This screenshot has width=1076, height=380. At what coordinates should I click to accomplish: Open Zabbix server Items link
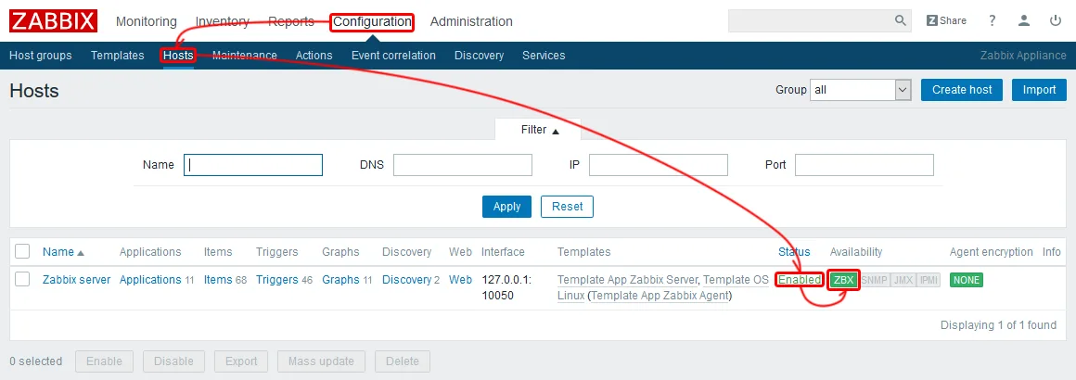[x=218, y=279]
